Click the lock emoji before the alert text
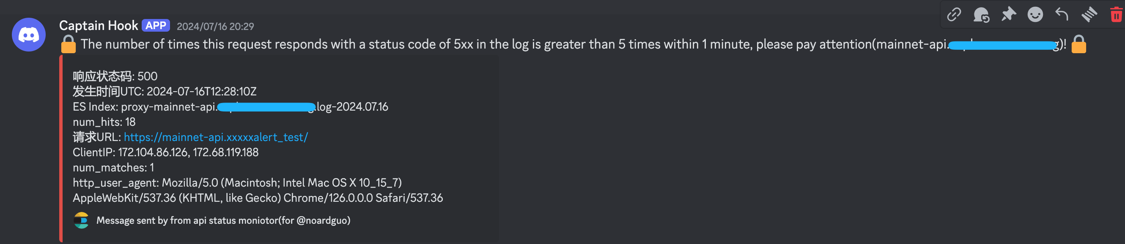 point(68,44)
